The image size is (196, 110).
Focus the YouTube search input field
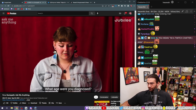point(63,13)
